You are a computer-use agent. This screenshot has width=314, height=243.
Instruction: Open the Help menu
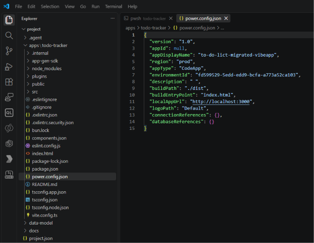(132, 7)
